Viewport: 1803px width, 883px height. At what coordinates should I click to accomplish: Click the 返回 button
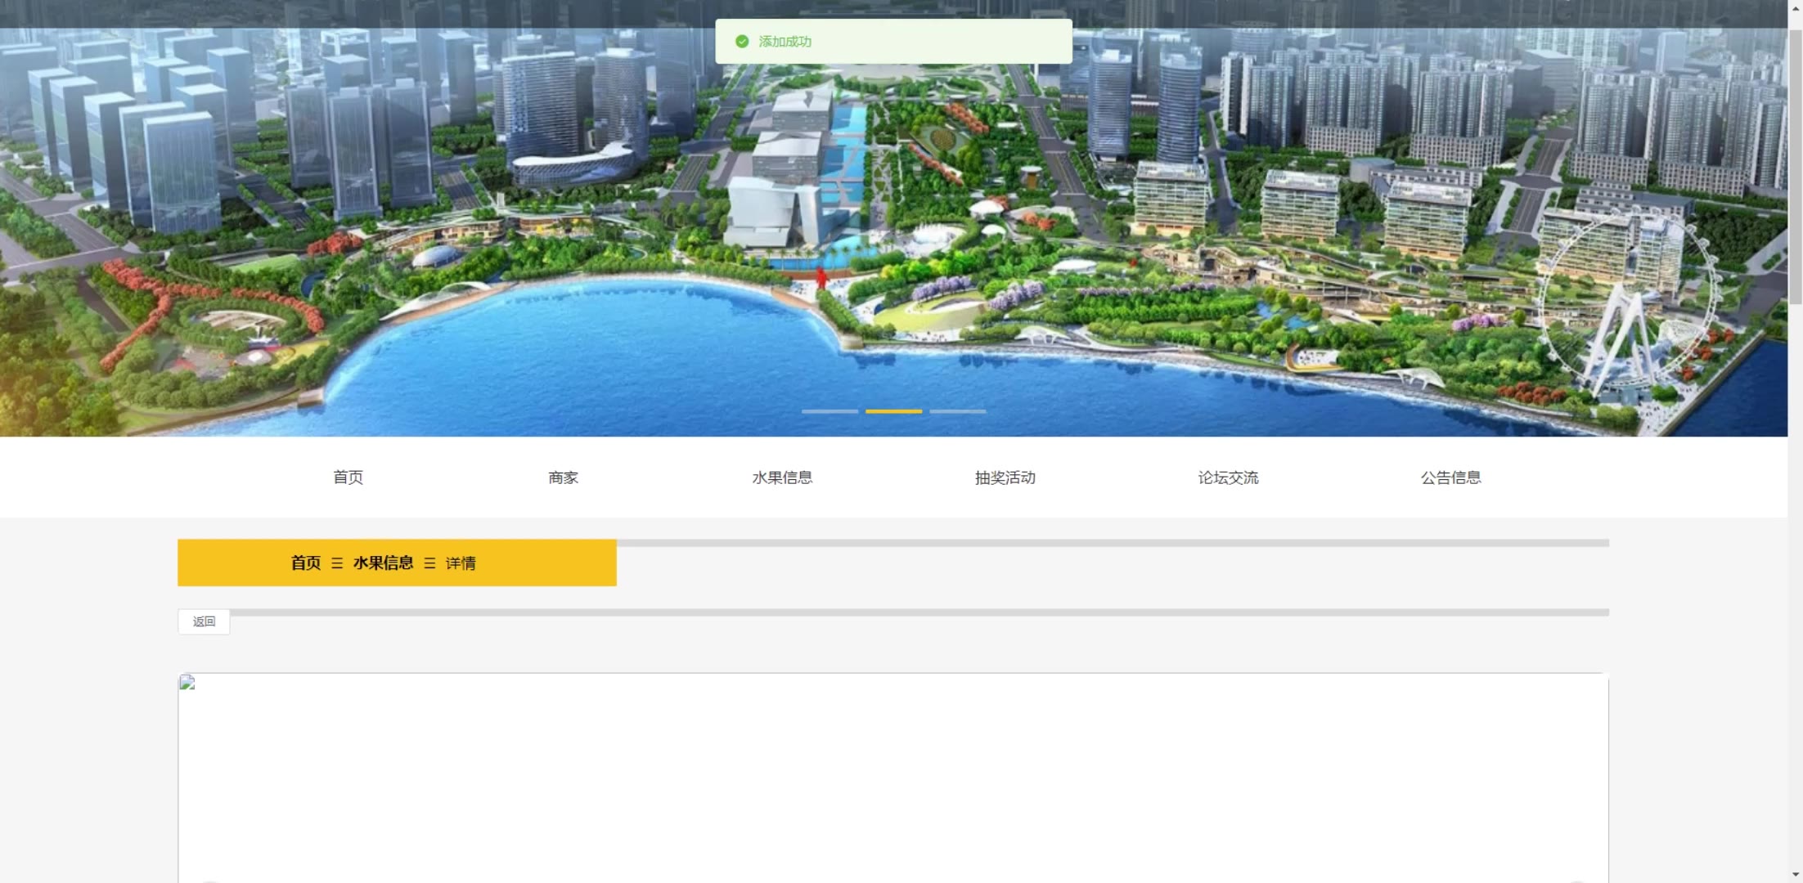point(204,621)
